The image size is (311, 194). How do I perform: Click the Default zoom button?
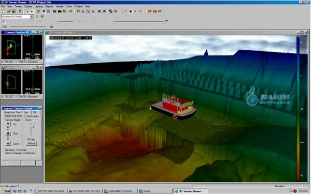click(31, 143)
